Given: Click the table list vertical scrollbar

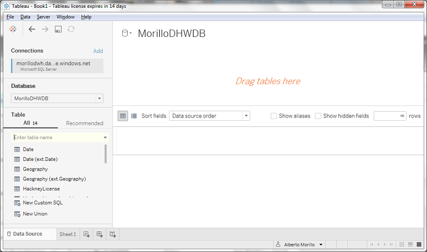Looking at the screenshot, I should 106,154.
